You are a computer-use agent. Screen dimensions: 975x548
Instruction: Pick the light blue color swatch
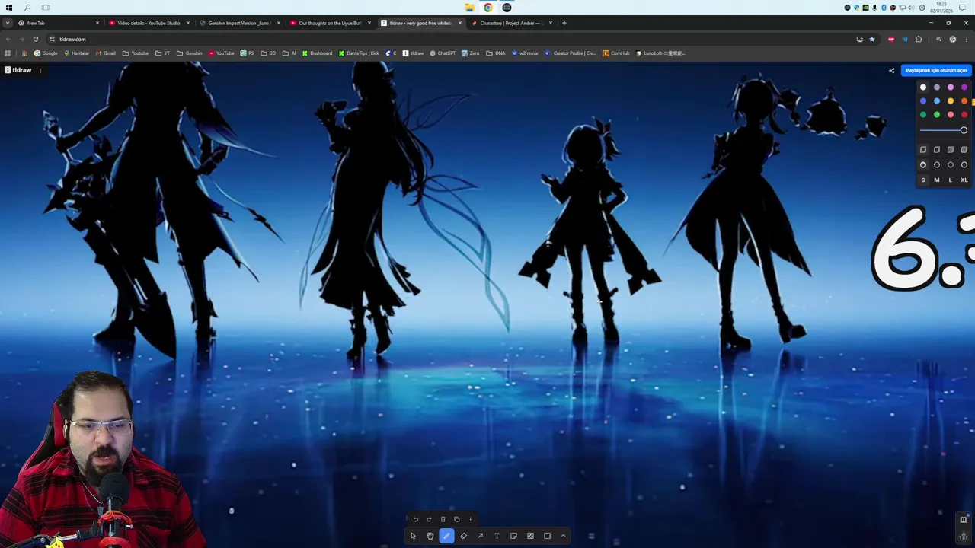(937, 101)
